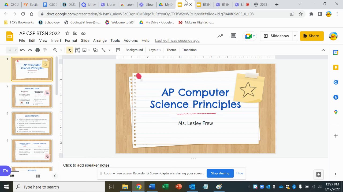Print the presentation with printer icon
This screenshot has width=343, height=192.
(x=38, y=50)
